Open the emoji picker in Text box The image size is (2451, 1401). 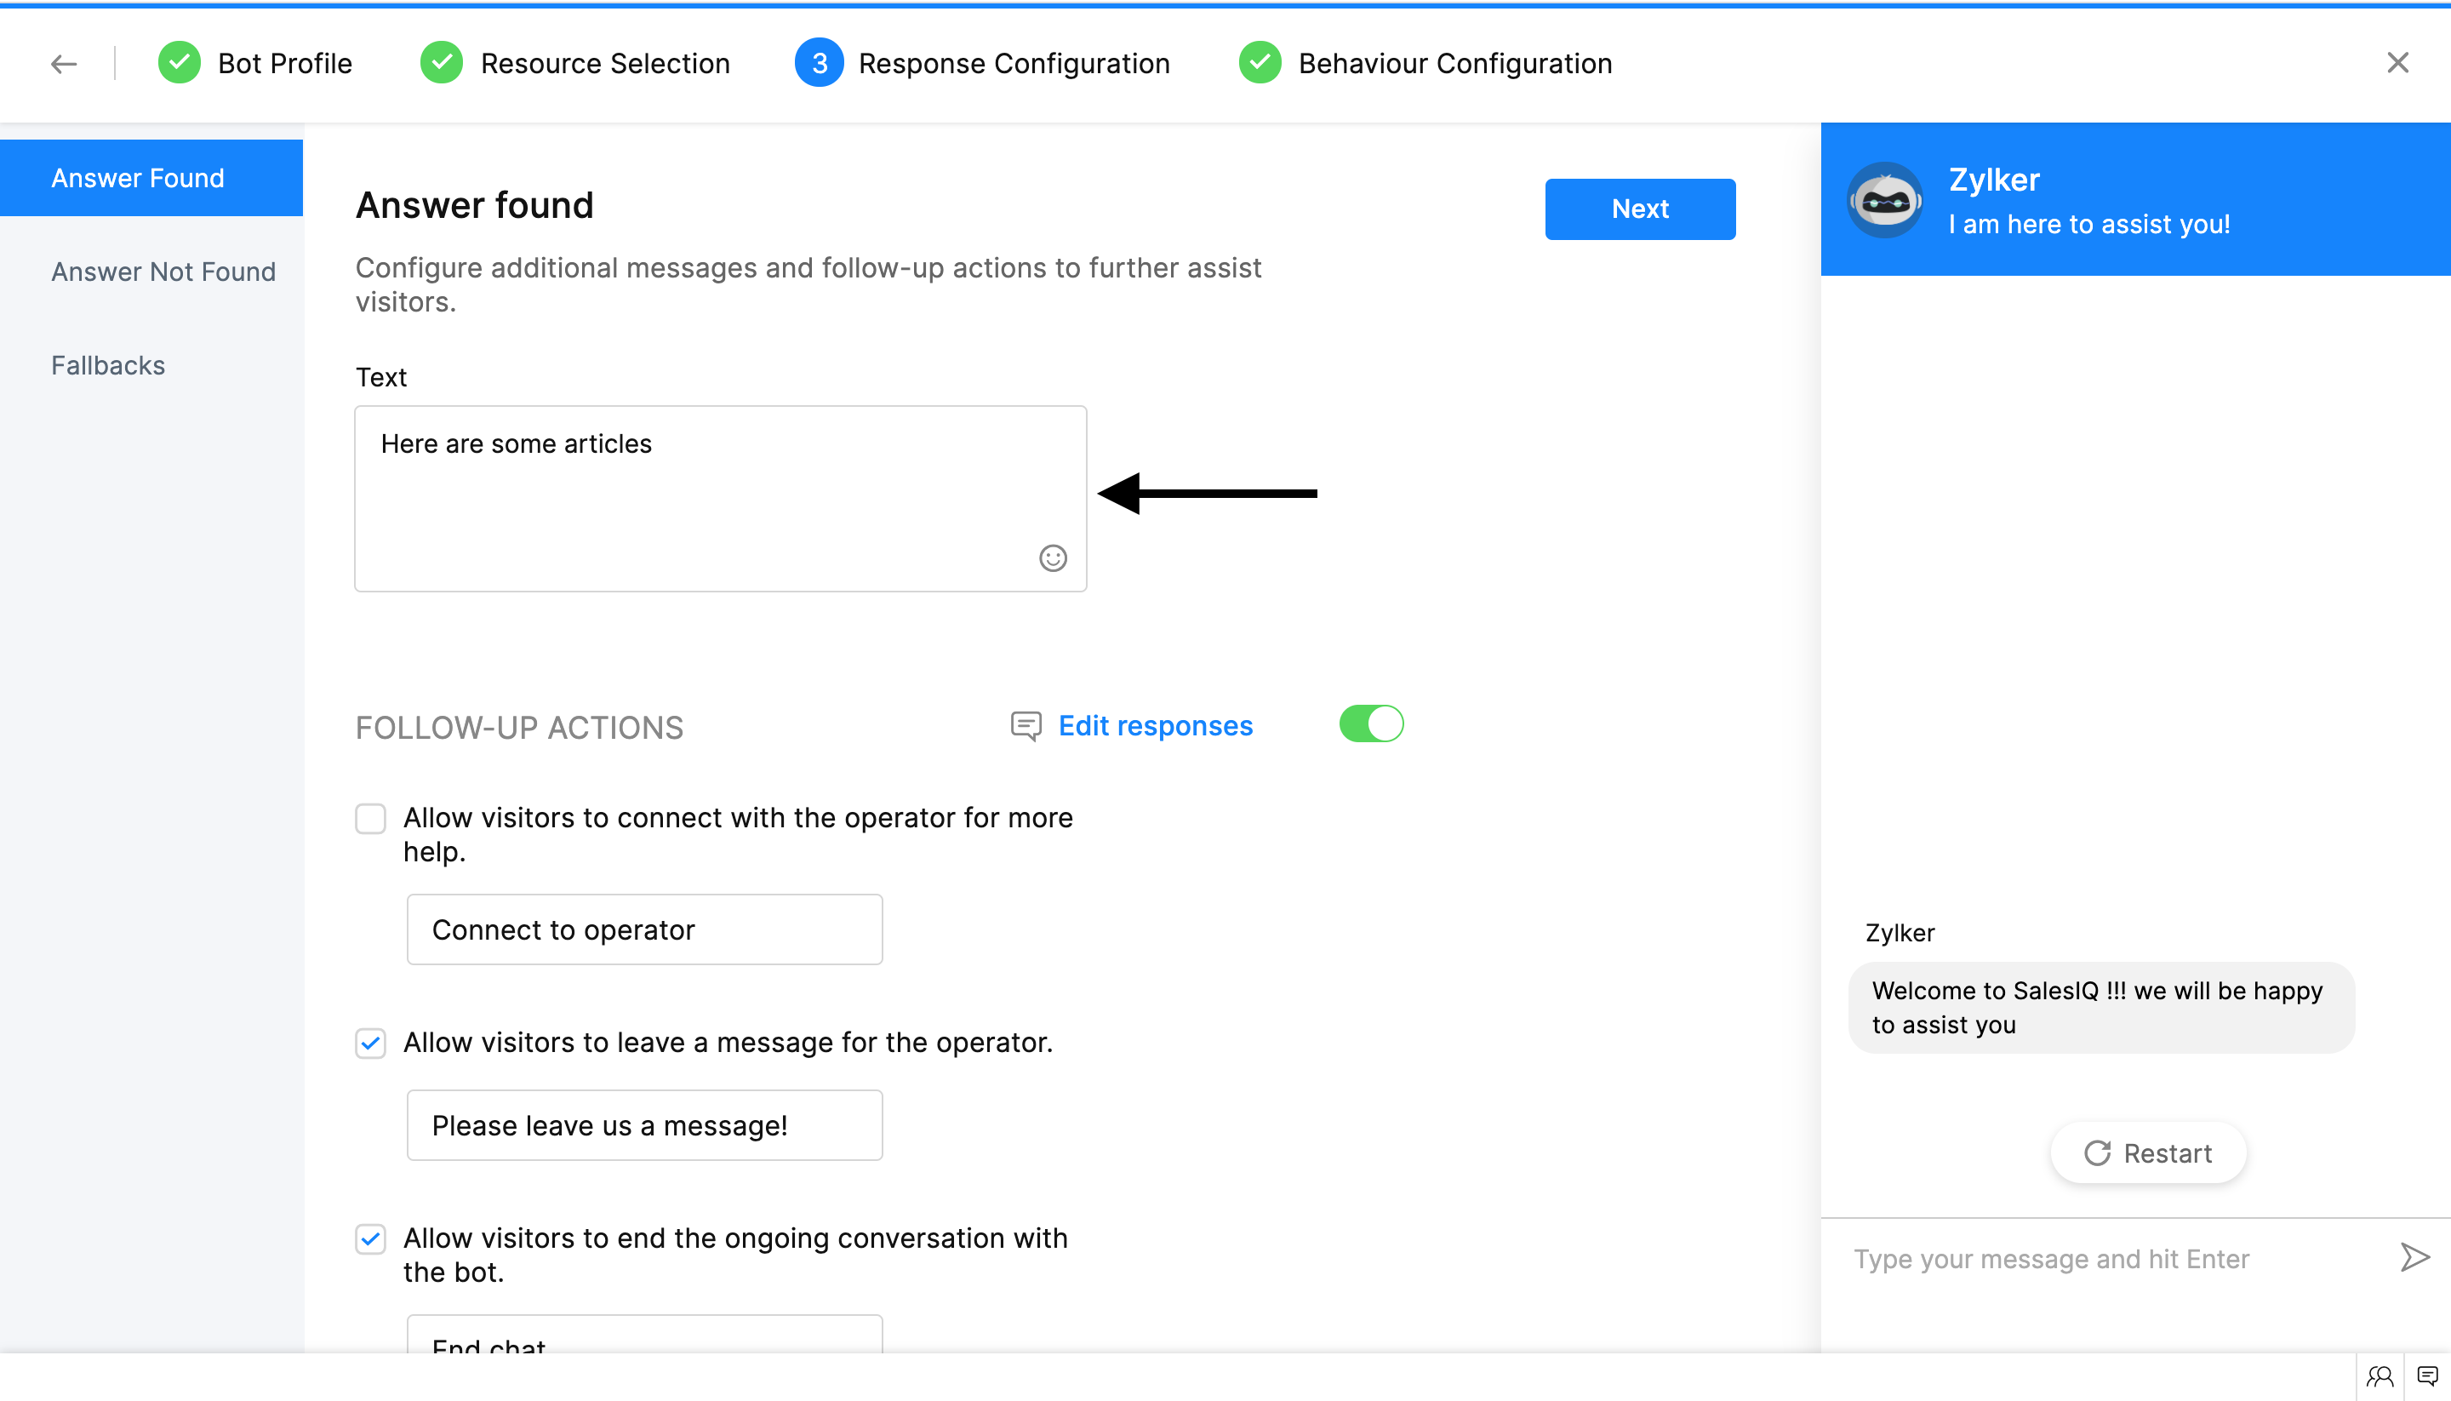(x=1053, y=558)
